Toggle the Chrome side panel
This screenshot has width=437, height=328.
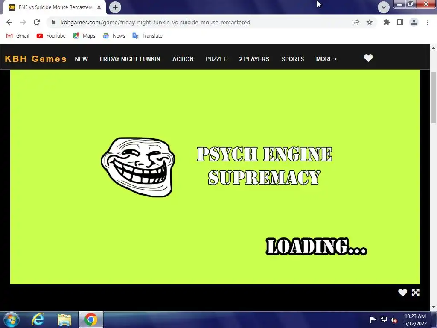400,22
